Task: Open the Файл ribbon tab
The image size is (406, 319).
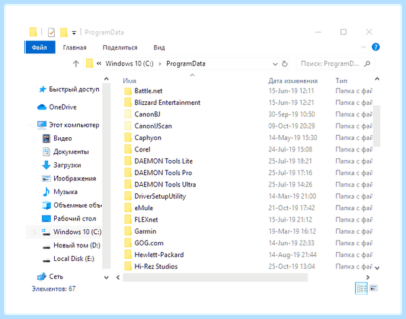Action: tap(40, 47)
